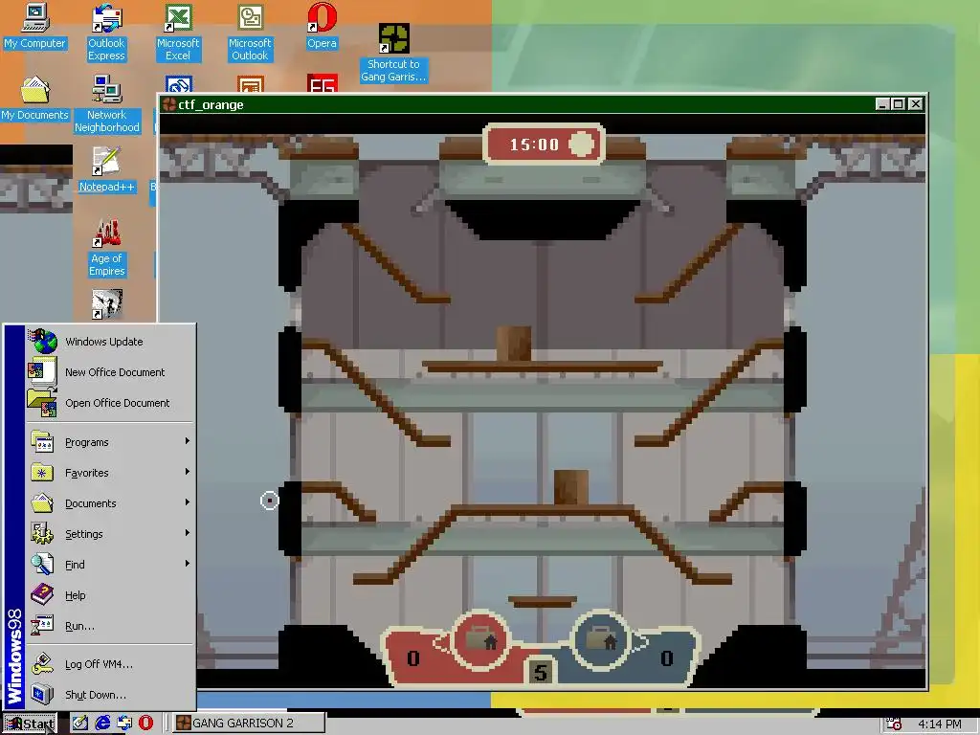
Task: Open Outlook Express desktop icon
Action: pos(106,32)
